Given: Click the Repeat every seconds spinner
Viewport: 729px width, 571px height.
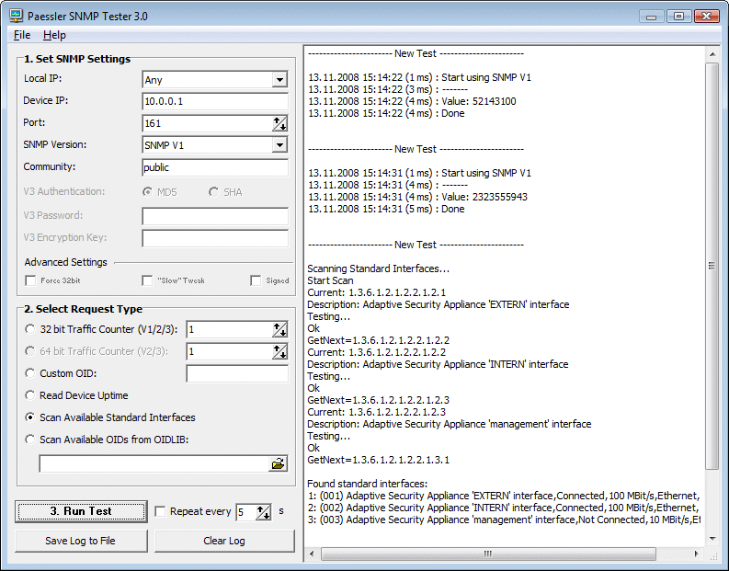Looking at the screenshot, I should click(264, 513).
